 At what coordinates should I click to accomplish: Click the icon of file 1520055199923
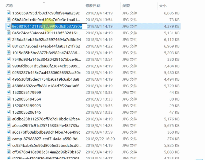(x=9, y=105)
